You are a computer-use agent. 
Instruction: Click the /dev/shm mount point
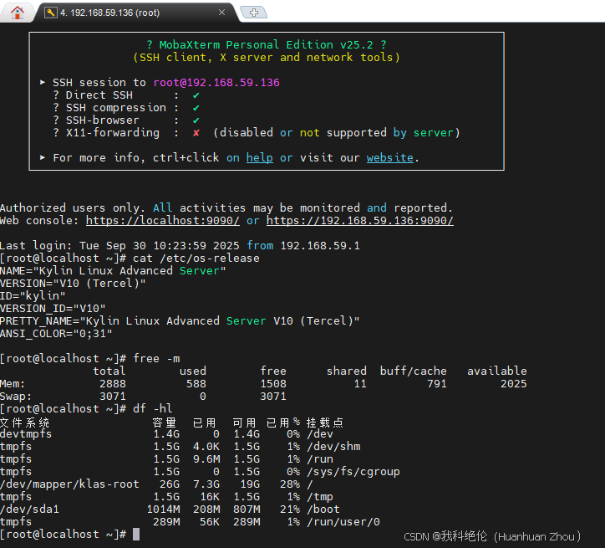tap(333, 447)
